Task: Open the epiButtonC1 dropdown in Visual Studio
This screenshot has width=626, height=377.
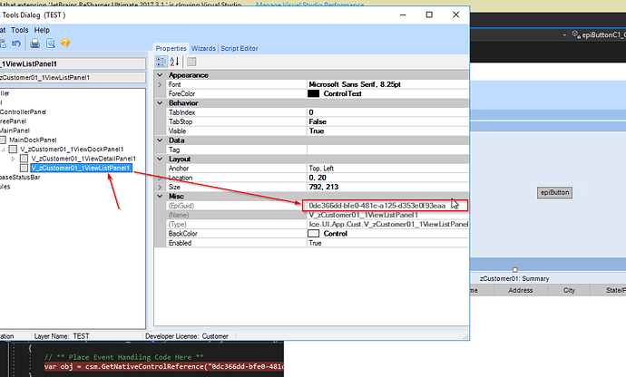Action: (x=564, y=35)
